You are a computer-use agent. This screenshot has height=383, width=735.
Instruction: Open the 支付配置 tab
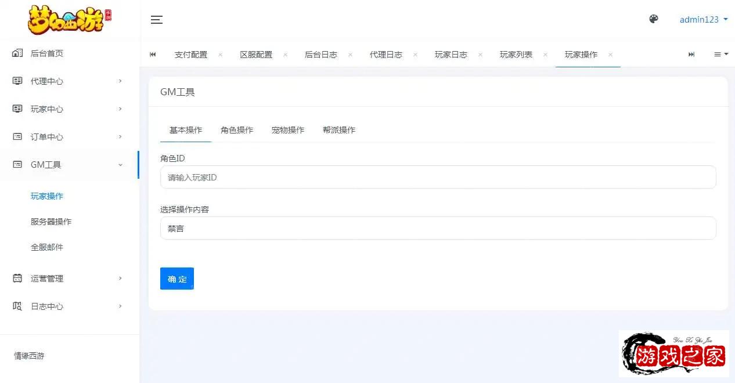coord(190,54)
